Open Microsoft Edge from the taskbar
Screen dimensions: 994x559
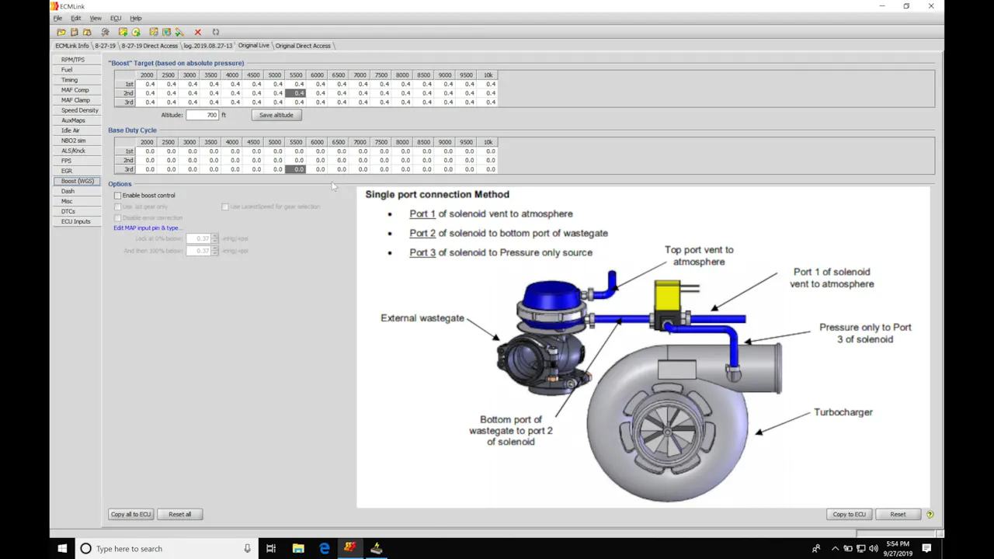325,548
